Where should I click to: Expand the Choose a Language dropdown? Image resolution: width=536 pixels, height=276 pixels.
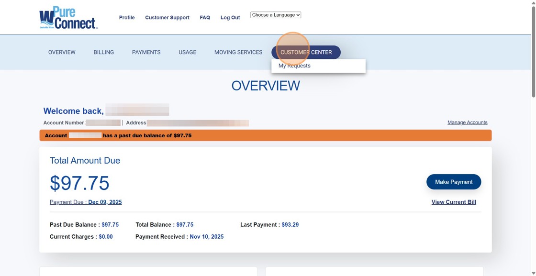coord(276,15)
